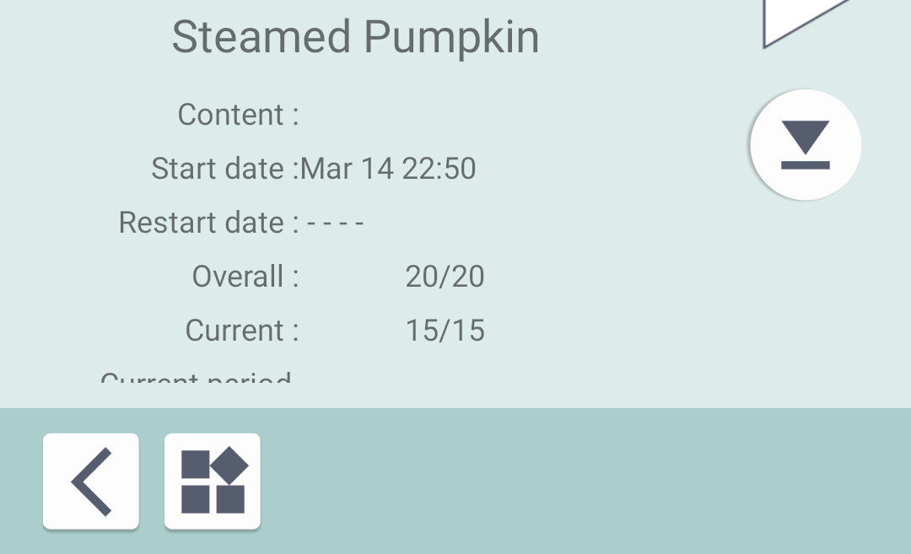Go back using the left arrow button
The width and height of the screenshot is (911, 554).
click(x=91, y=481)
